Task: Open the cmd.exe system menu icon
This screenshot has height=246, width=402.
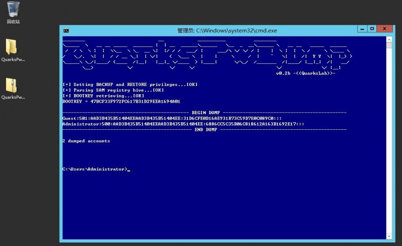Action: (66, 31)
